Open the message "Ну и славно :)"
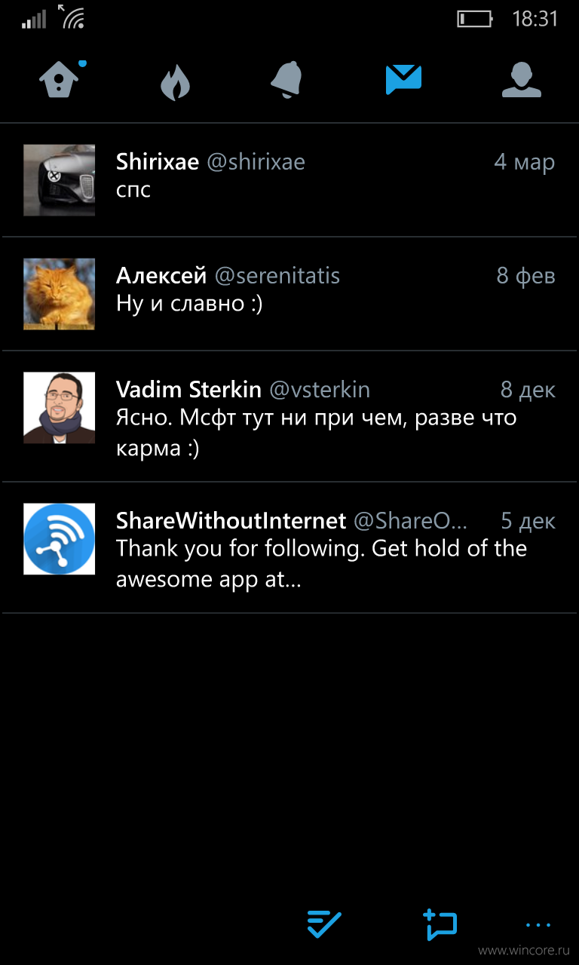Viewport: 579px width, 965px height. click(x=189, y=304)
